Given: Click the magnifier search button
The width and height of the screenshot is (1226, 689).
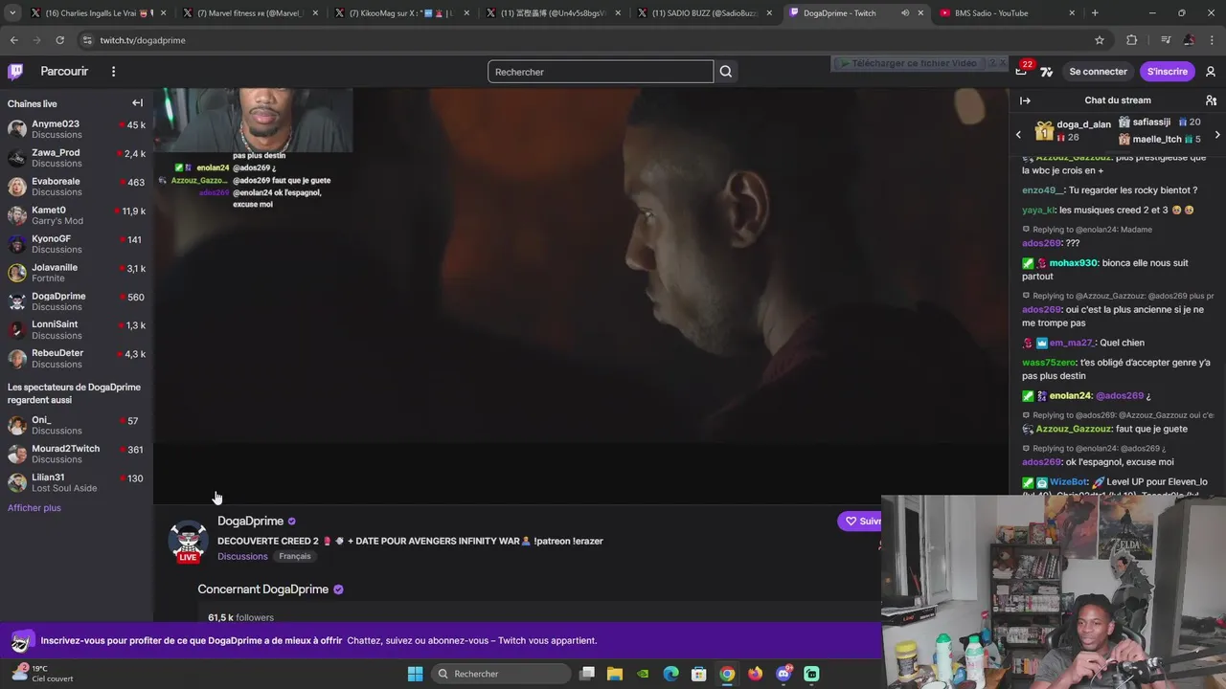Looking at the screenshot, I should (726, 72).
